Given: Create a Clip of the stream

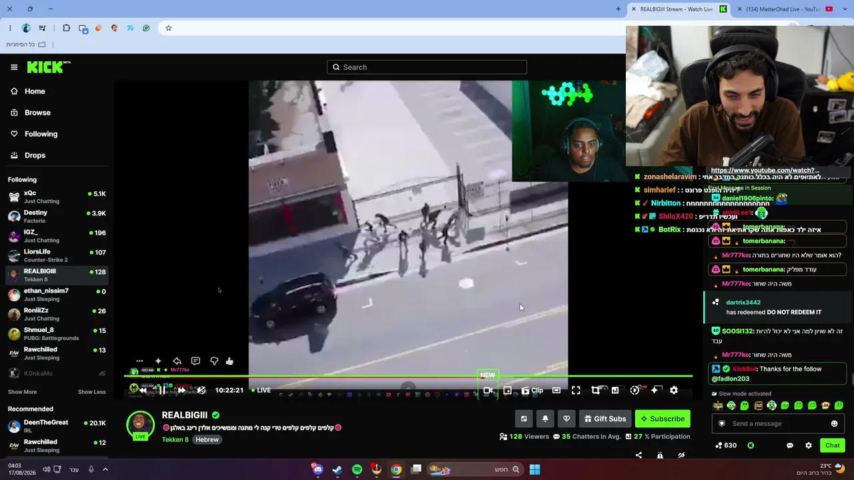Looking at the screenshot, I should (x=532, y=390).
